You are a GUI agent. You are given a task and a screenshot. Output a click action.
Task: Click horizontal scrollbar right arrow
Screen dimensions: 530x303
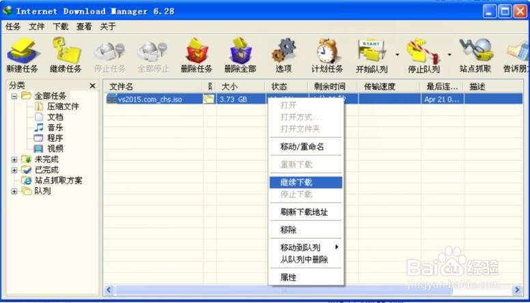[x=517, y=290]
